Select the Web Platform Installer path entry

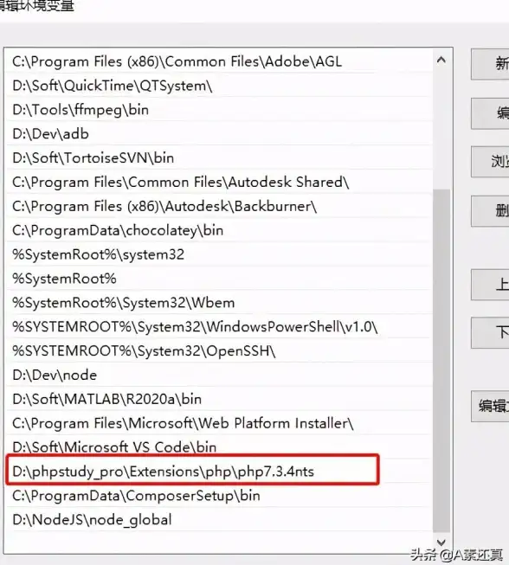coord(219,424)
